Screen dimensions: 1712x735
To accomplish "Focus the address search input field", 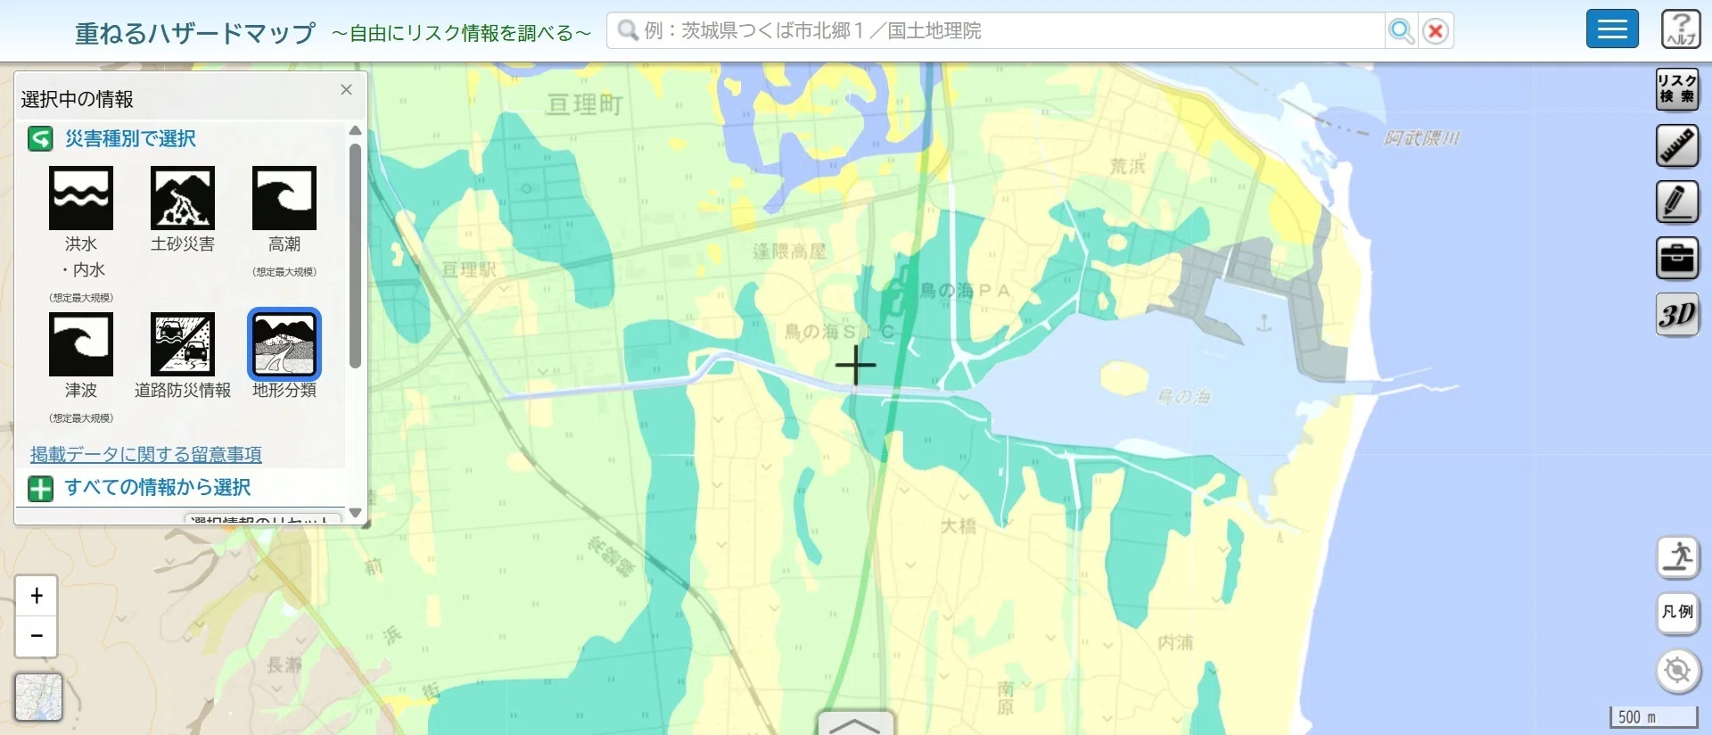I will (x=996, y=31).
